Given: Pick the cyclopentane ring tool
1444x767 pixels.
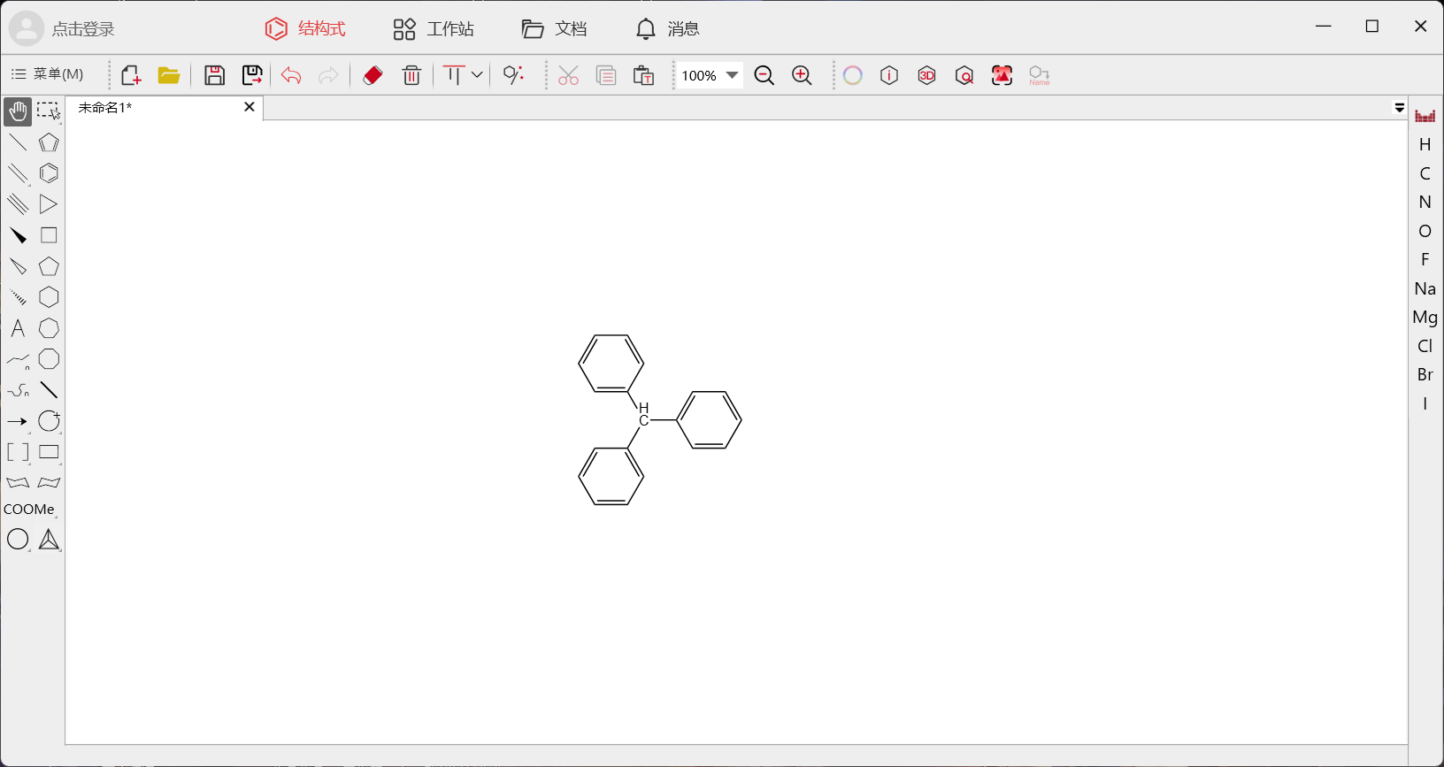Looking at the screenshot, I should [49, 266].
